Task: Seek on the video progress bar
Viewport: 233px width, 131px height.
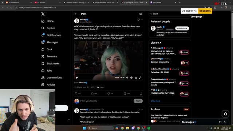Action: coord(108,74)
